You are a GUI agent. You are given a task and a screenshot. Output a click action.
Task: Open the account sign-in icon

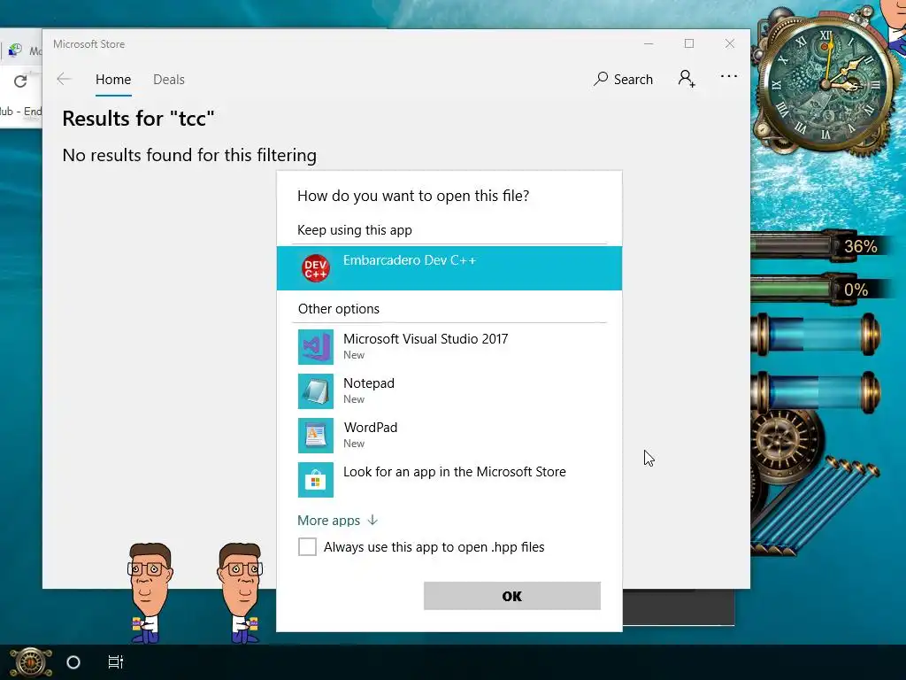tap(687, 79)
